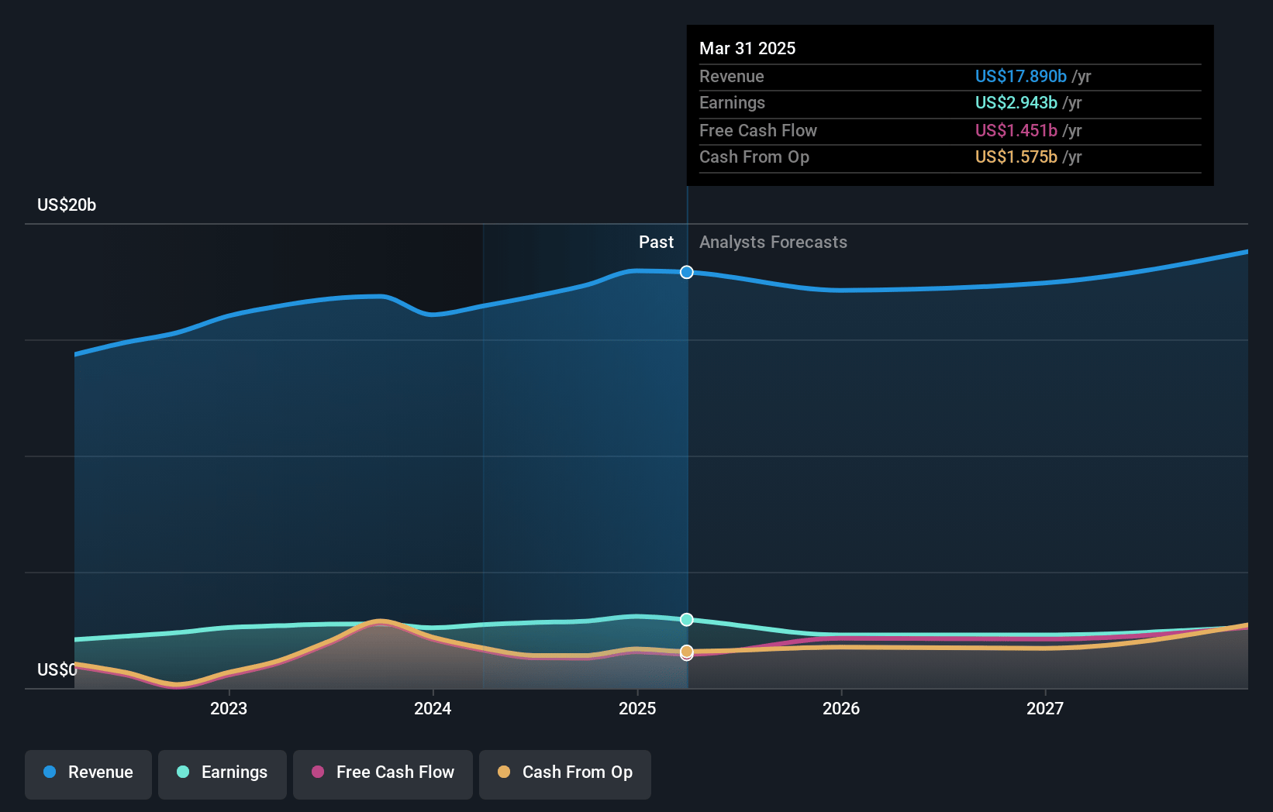Click the US$17.890b revenue value in tooltip
Image resolution: width=1273 pixels, height=812 pixels.
click(1021, 77)
